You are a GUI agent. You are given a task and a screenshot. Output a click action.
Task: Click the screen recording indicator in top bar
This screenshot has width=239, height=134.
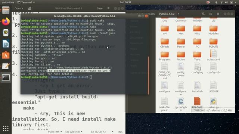[x=208, y=2]
